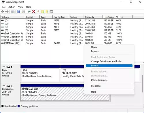Screen dimensions: 144x113
Task: Sort by the Layout column header
Action: tap(32, 17)
